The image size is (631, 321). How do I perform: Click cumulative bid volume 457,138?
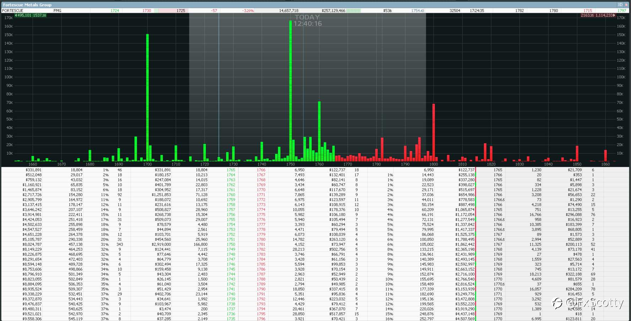[x=75, y=244]
